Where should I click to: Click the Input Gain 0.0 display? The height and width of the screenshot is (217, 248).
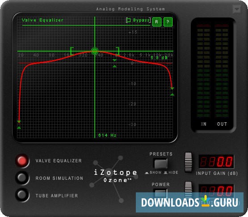tap(216, 161)
